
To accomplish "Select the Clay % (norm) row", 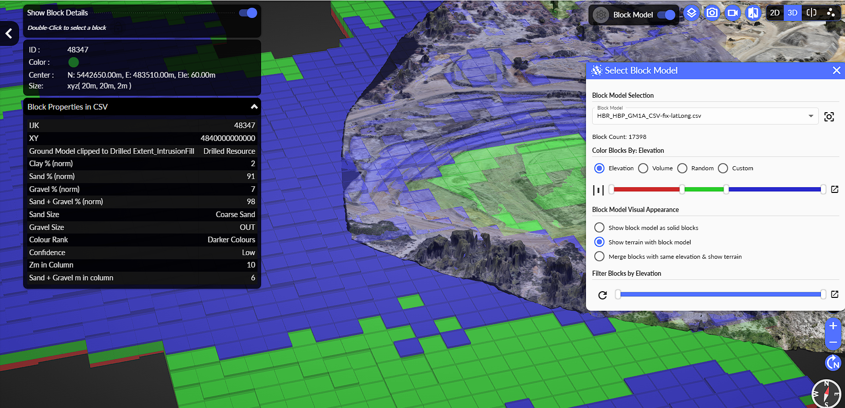I will (x=142, y=164).
